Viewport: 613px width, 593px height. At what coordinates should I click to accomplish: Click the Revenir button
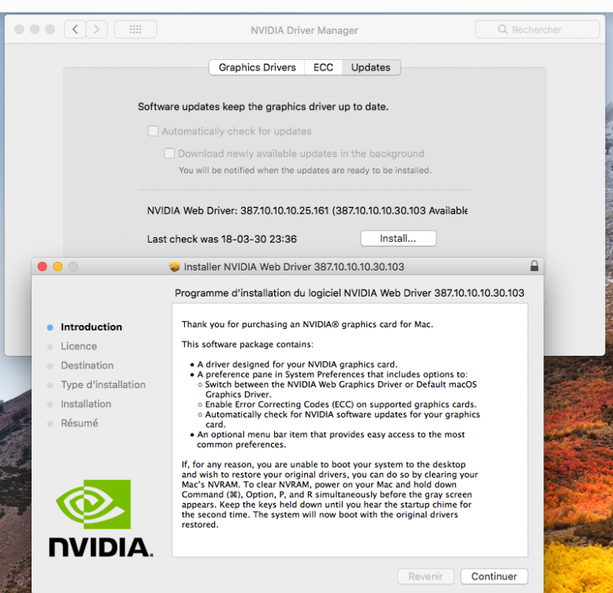click(426, 576)
